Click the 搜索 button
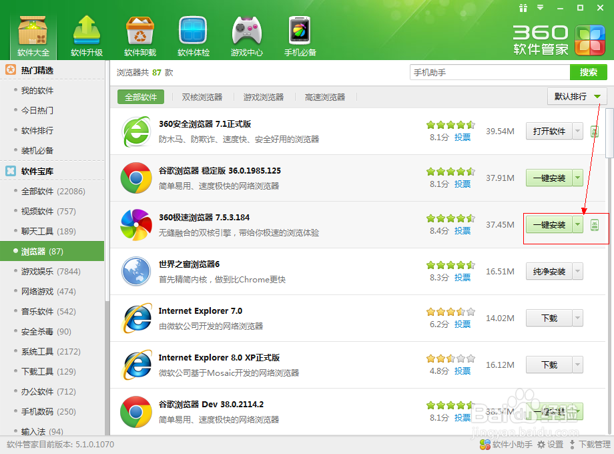The height and width of the screenshot is (454, 614). point(588,71)
